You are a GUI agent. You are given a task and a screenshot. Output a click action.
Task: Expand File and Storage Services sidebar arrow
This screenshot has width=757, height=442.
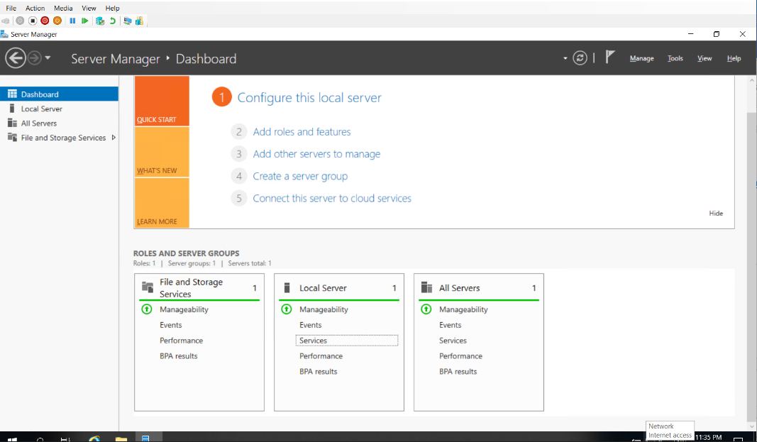pos(114,138)
